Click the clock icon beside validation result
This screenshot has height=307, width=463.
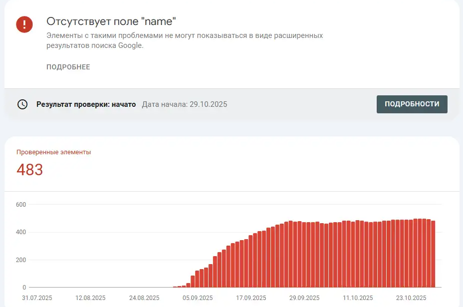coord(22,104)
